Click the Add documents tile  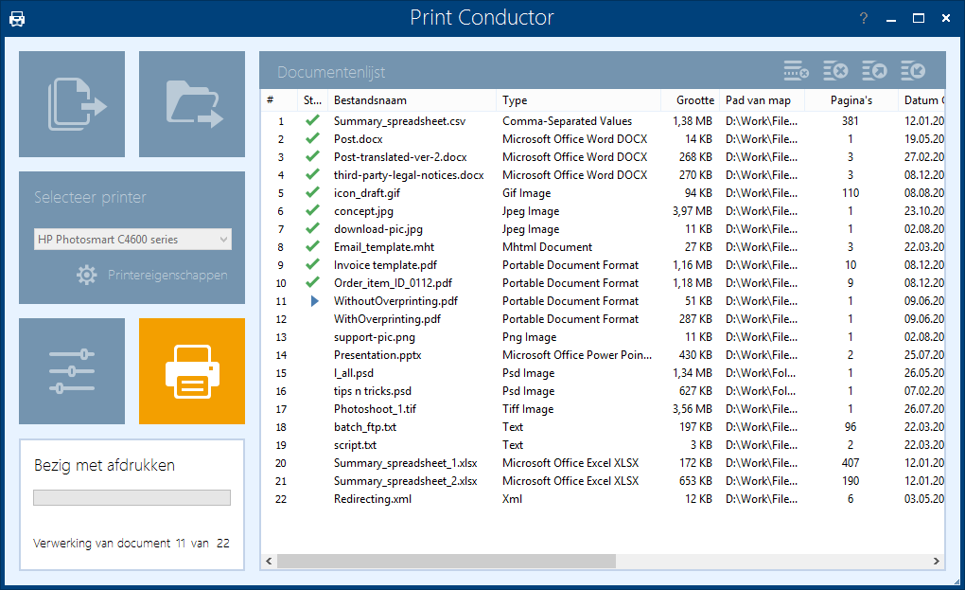pos(72,104)
